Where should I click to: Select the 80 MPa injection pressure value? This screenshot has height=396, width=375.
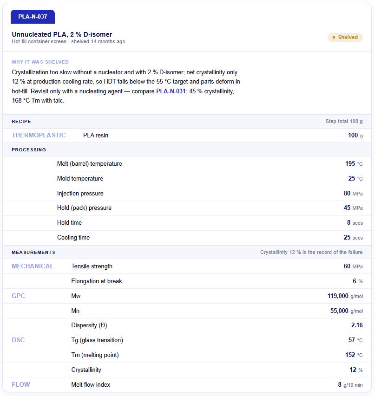pyautogui.click(x=353, y=194)
